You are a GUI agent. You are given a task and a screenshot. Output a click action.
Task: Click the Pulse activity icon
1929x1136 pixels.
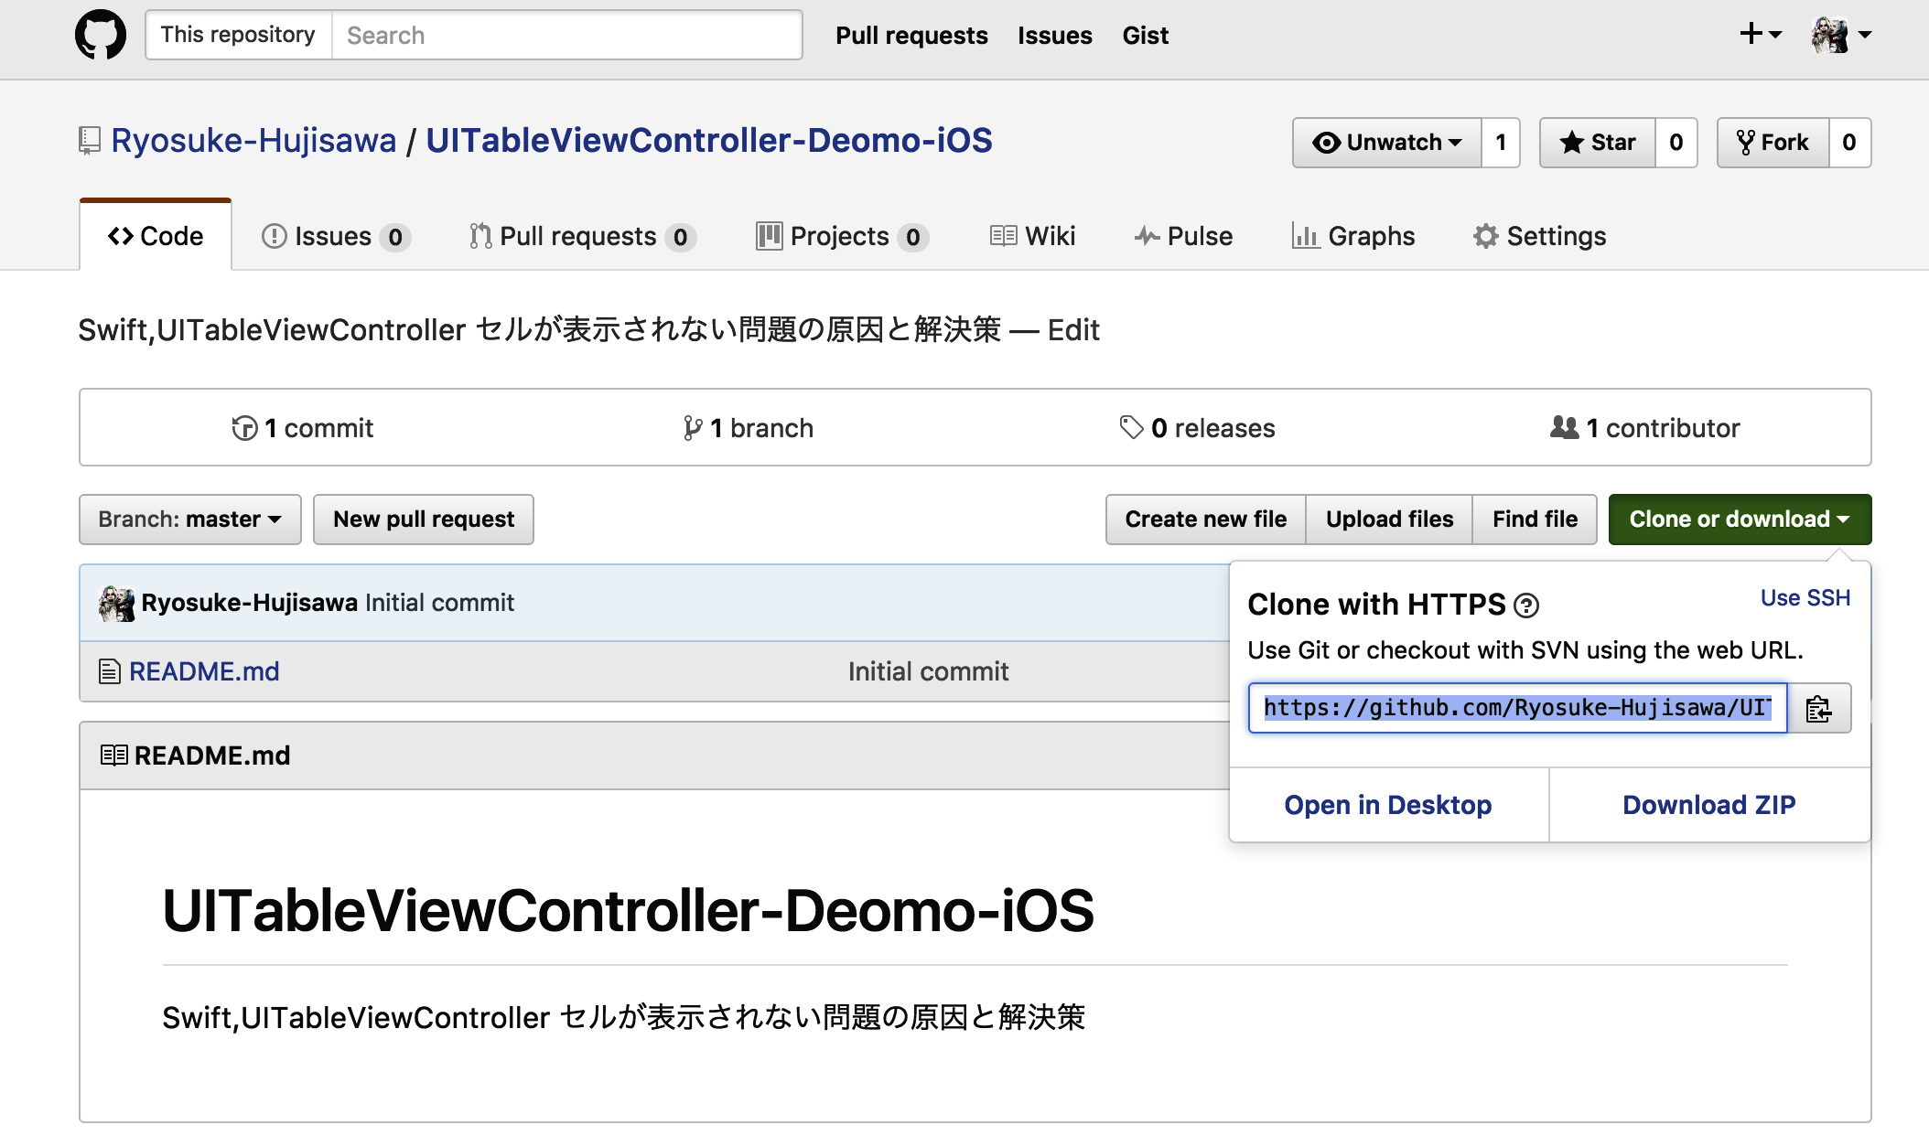coord(1148,236)
